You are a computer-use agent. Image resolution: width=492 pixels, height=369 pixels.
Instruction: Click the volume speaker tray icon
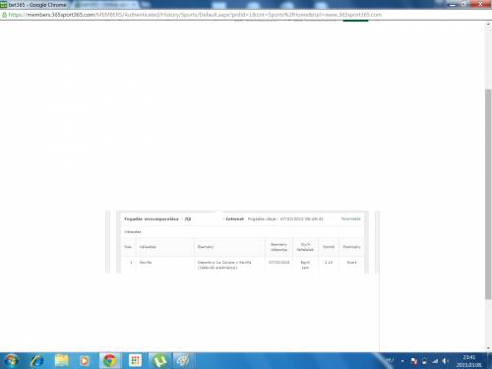(445, 361)
